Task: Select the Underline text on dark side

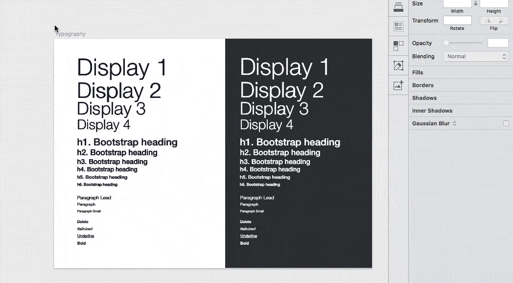Action: tap(248, 236)
